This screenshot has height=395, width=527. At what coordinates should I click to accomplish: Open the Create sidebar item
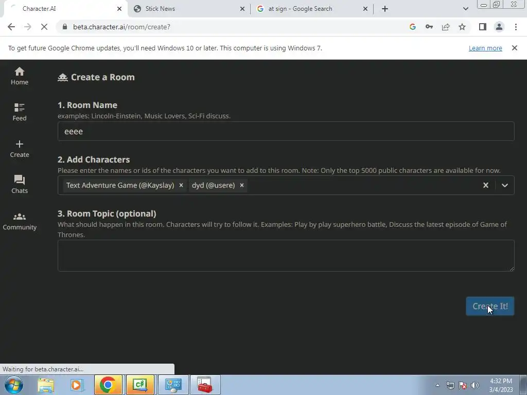pyautogui.click(x=20, y=149)
